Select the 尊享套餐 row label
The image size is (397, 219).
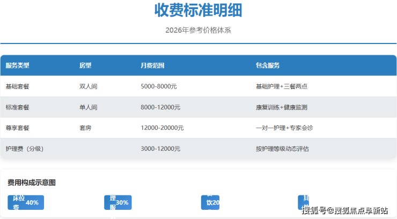pos(18,128)
